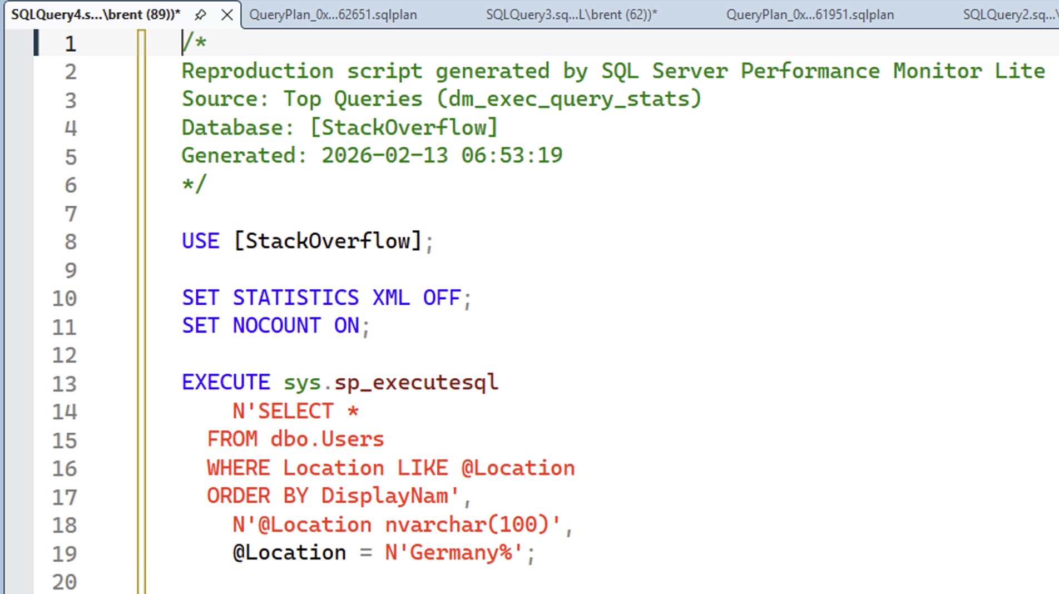Screen dimensions: 1059x594
Task: Click line number 13 in the gutter
Action: click(65, 384)
